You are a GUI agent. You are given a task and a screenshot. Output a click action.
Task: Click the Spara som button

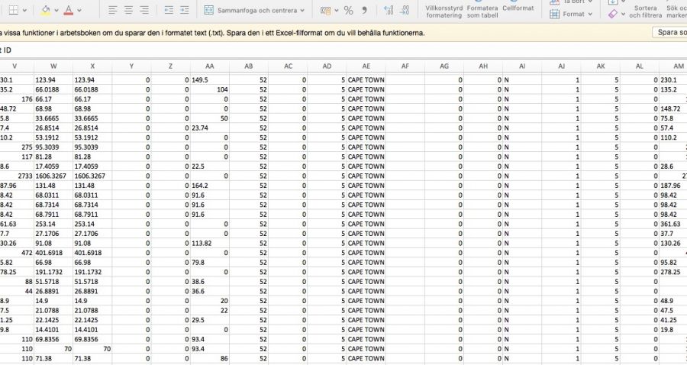pos(670,32)
